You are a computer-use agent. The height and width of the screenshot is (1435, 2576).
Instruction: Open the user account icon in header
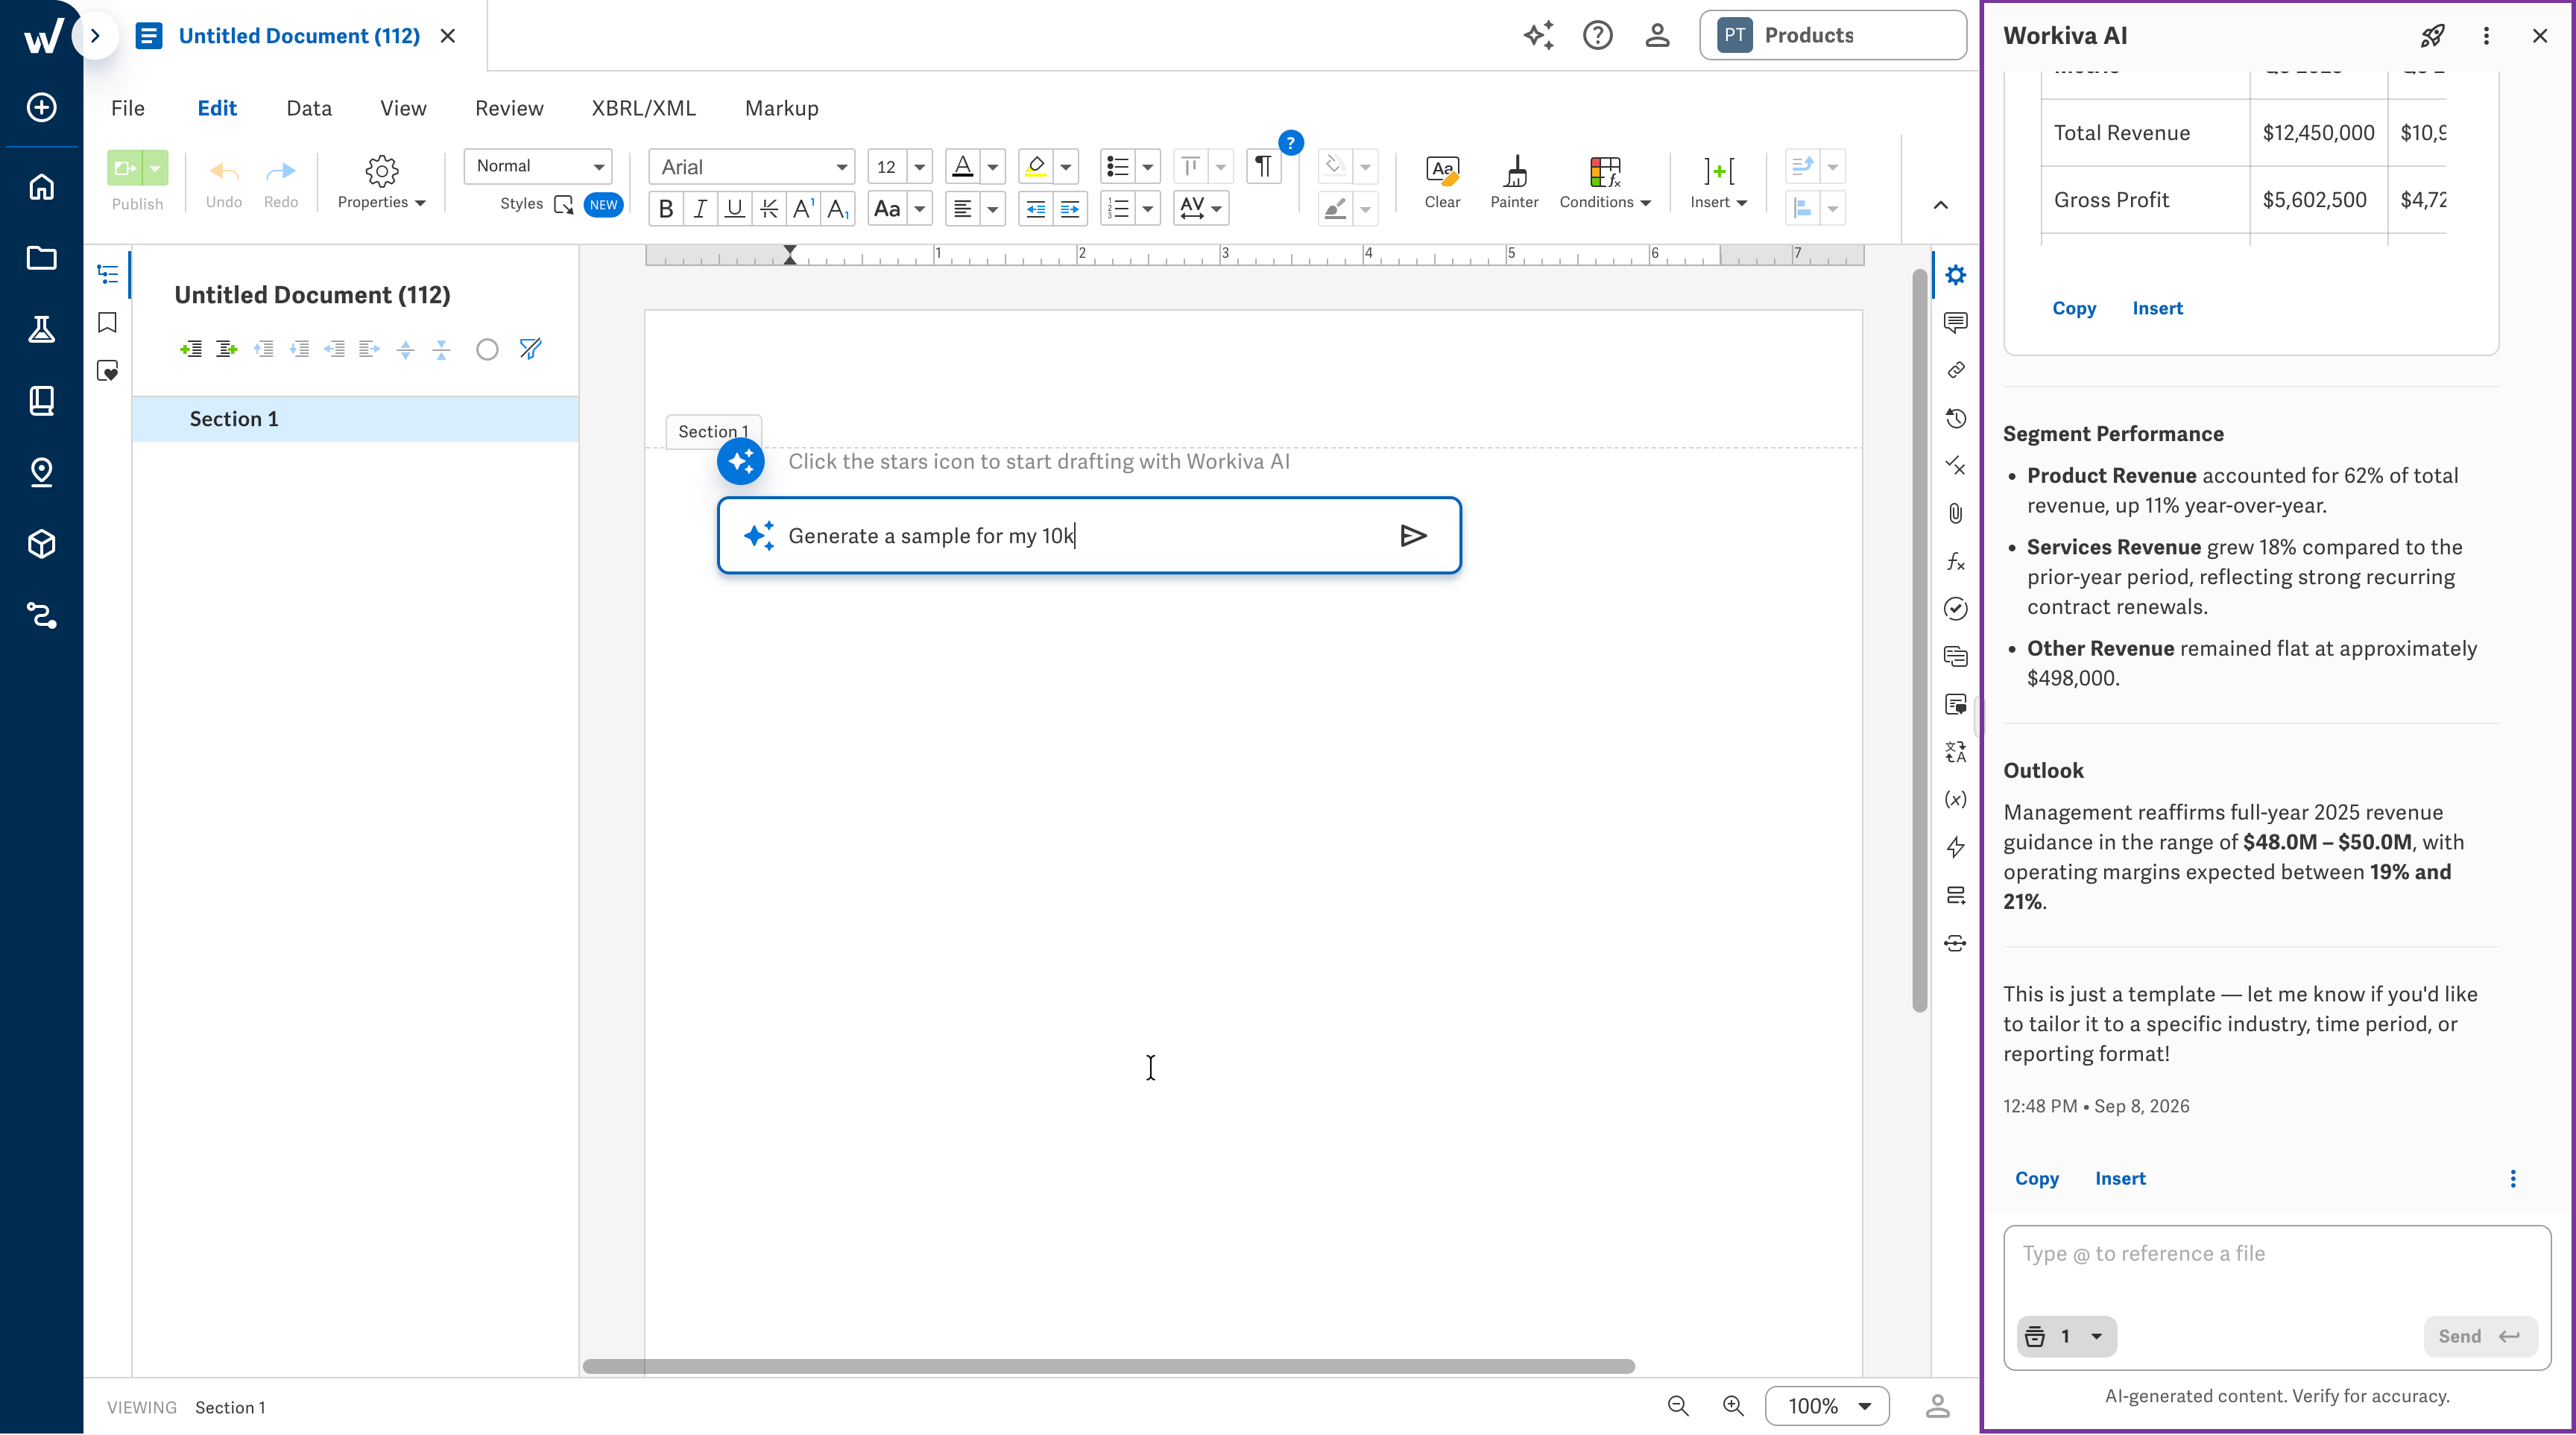1657,36
